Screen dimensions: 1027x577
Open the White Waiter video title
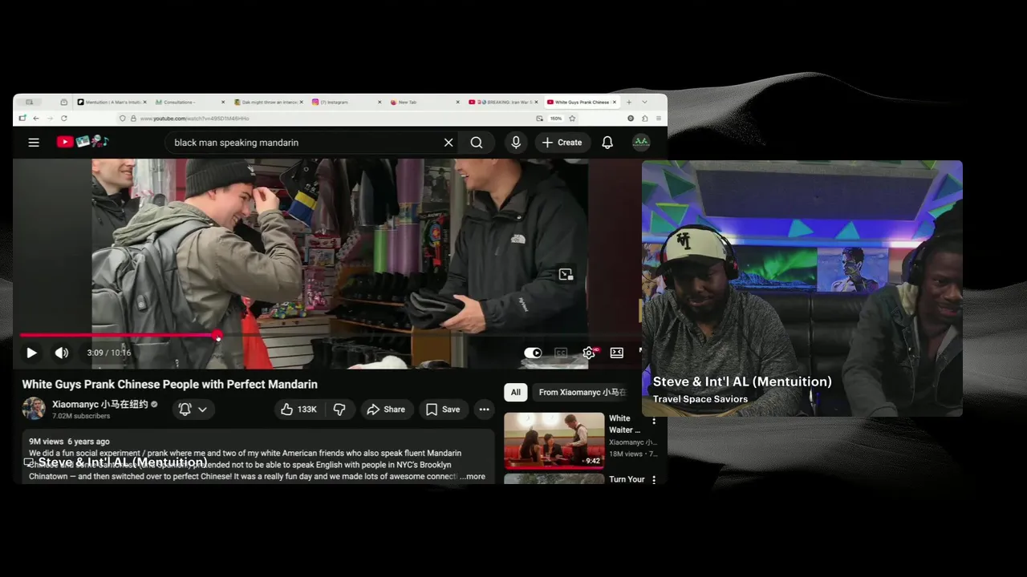625,424
